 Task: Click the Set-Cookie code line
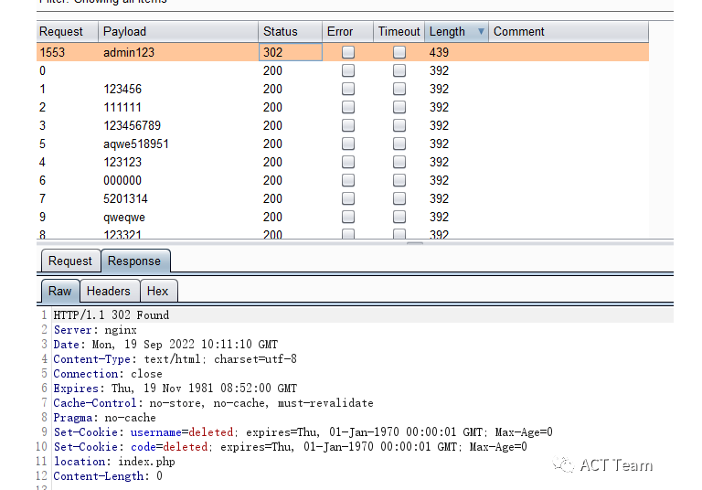291,447
